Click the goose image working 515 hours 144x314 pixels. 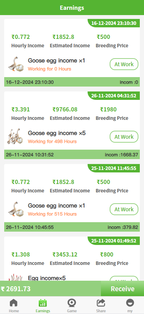[16, 209]
